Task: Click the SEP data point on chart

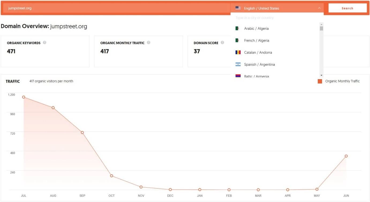Action: pos(82,133)
